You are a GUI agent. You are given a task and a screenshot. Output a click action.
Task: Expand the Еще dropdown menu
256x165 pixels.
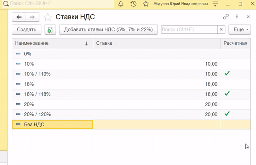[x=241, y=29]
